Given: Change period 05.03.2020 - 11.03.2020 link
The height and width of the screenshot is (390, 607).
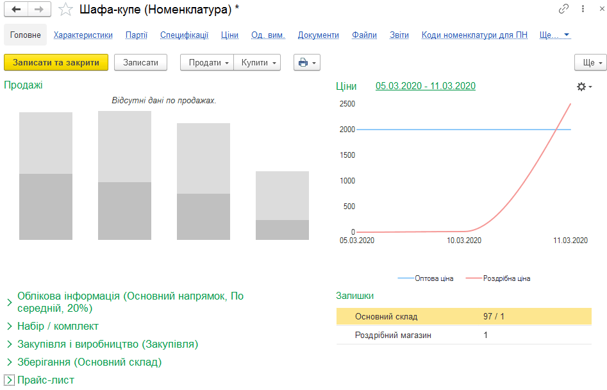Looking at the screenshot, I should pos(426,86).
